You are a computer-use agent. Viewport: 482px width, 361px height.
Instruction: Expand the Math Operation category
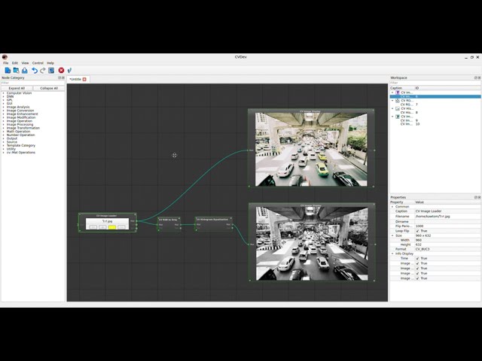coord(4,132)
